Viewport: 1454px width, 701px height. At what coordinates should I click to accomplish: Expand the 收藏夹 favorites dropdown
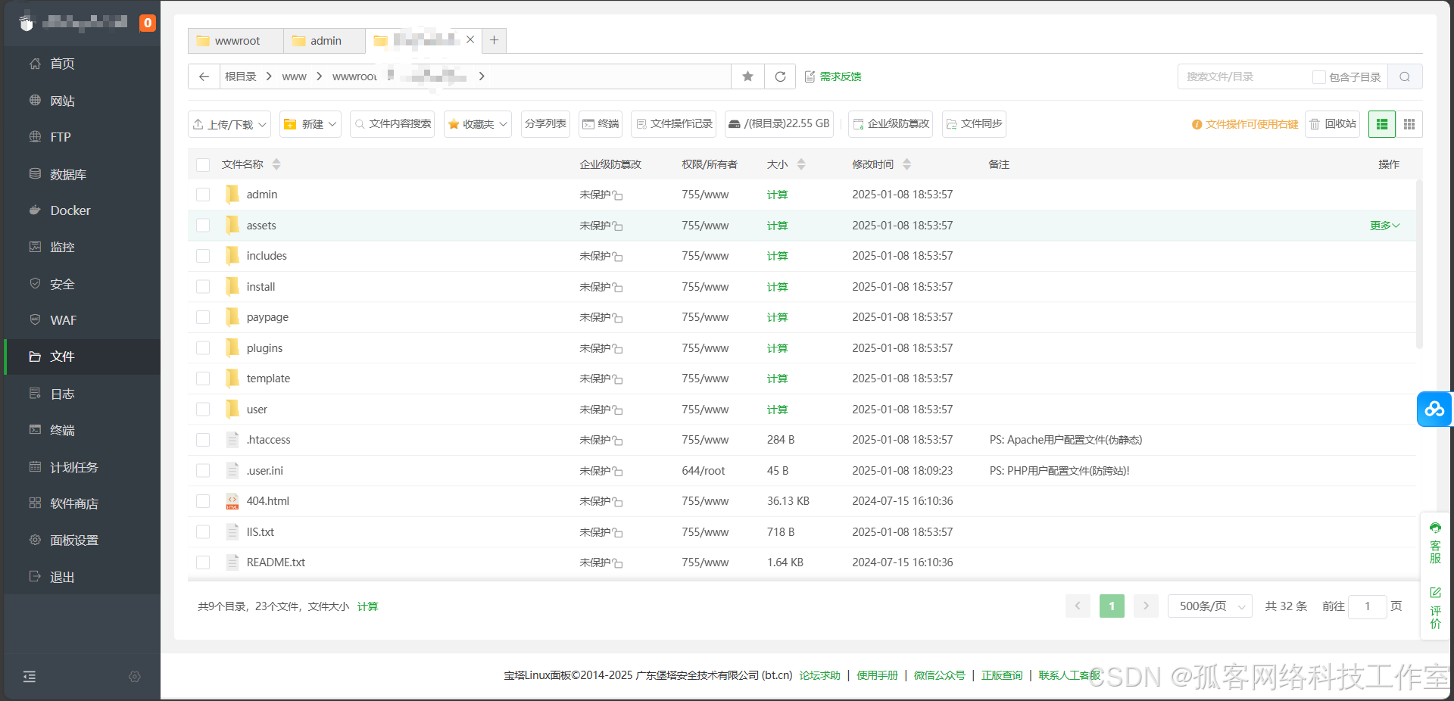point(478,124)
